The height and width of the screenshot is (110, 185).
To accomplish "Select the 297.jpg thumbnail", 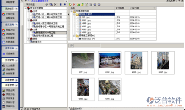I will (83, 63).
